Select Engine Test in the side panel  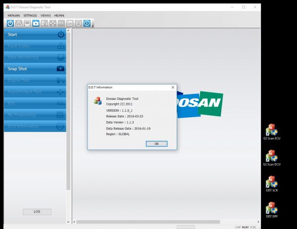tap(35, 80)
